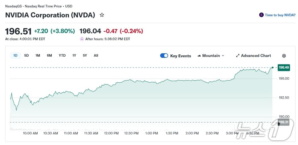Click the 196.49 current price label
This screenshot has height=145, width=298.
coord(284,68)
